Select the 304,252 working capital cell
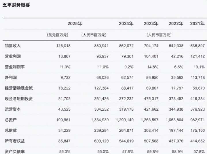This screenshot has height=154, width=207. (101, 109)
